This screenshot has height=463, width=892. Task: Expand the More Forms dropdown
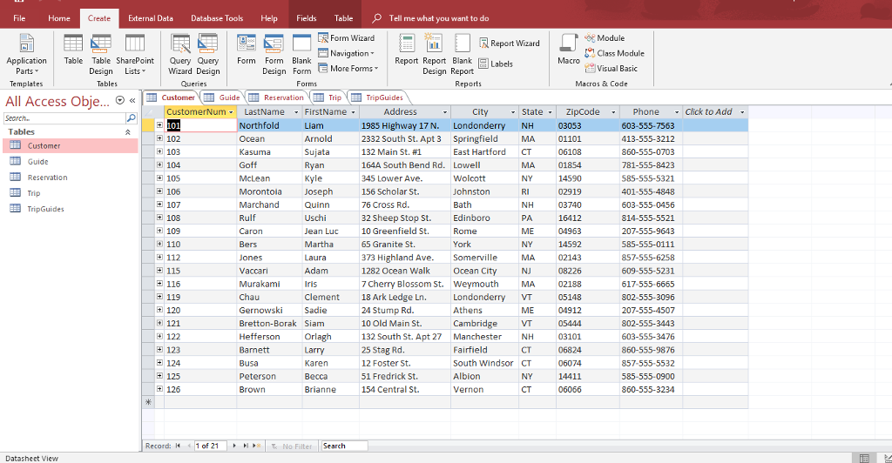pyautogui.click(x=353, y=68)
